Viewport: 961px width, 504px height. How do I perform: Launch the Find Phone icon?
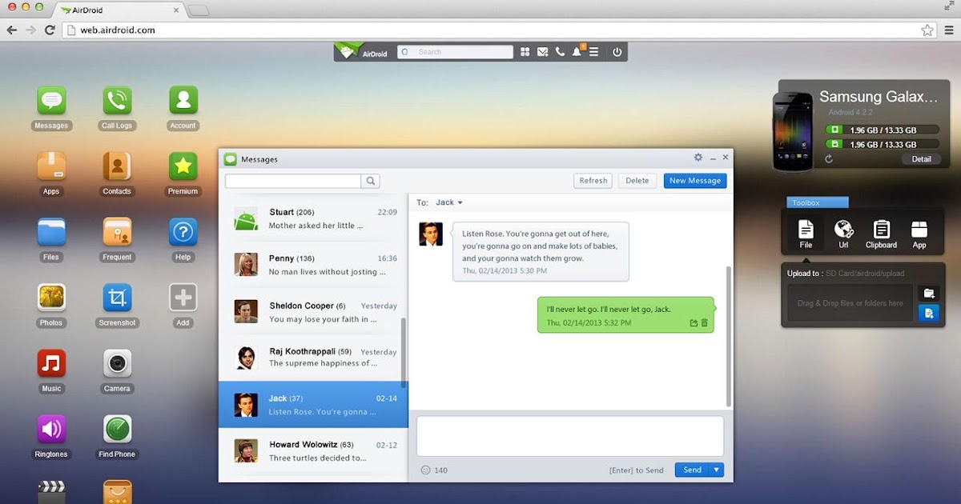(x=117, y=429)
